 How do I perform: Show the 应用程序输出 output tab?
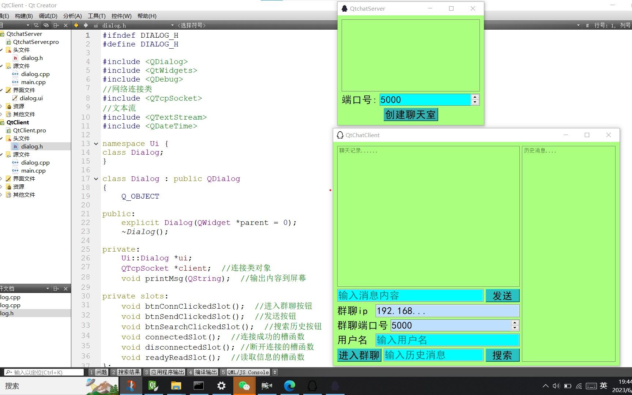[x=164, y=372]
